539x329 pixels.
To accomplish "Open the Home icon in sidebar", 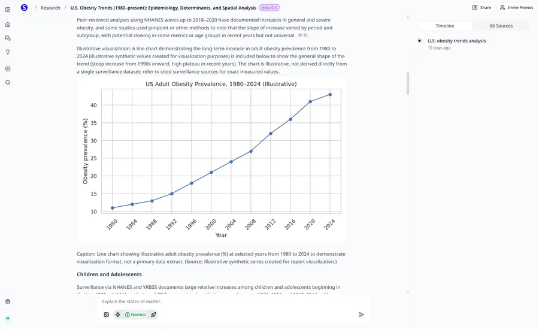I will coord(8,25).
